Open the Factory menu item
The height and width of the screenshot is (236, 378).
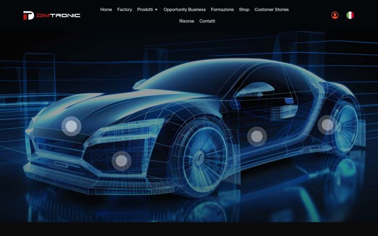click(124, 9)
